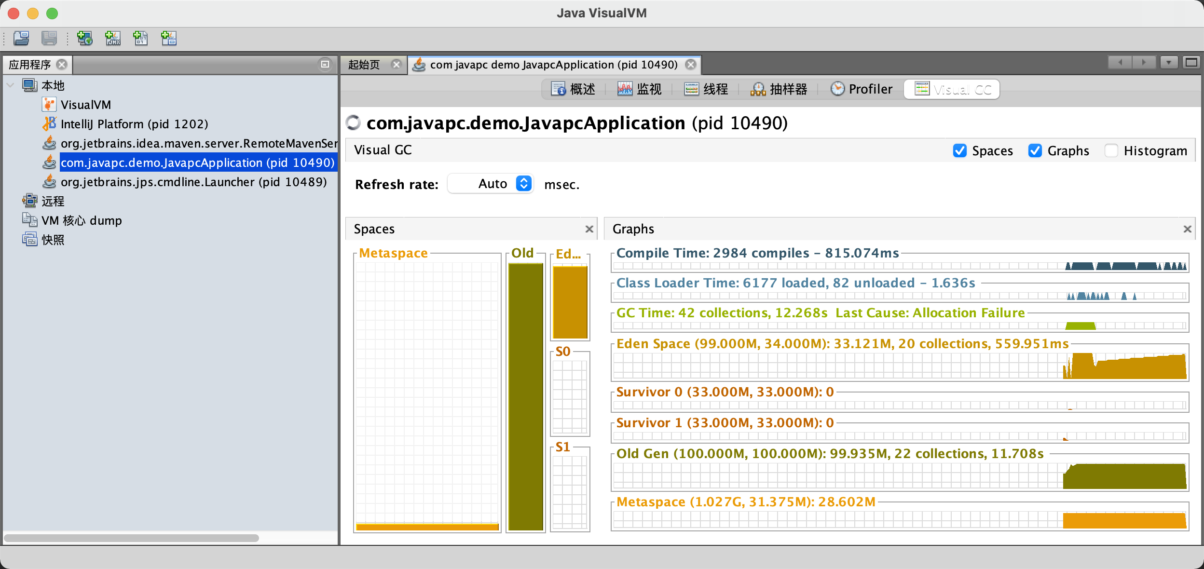Uncheck the Spaces checkbox
The image size is (1204, 569).
(960, 151)
